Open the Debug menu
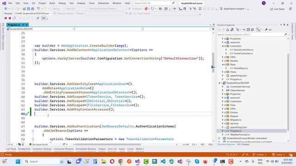Viewport: 296px width, 166px height. pyautogui.click(x=62, y=3)
